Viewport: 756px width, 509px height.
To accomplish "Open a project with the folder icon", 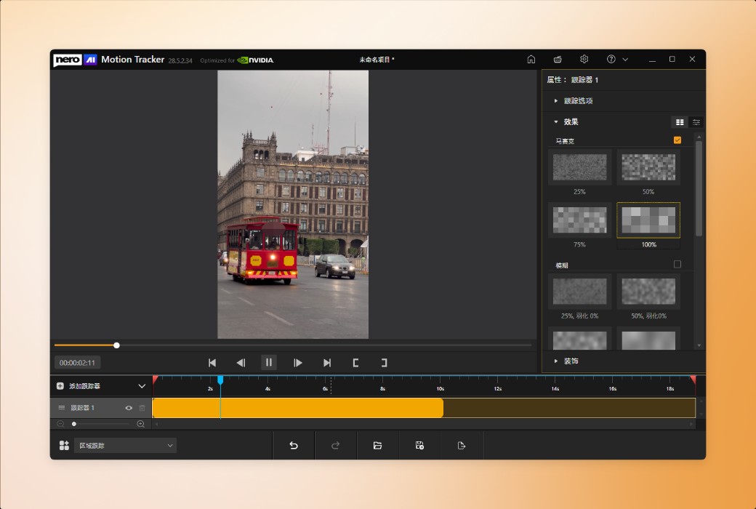I will [x=377, y=445].
